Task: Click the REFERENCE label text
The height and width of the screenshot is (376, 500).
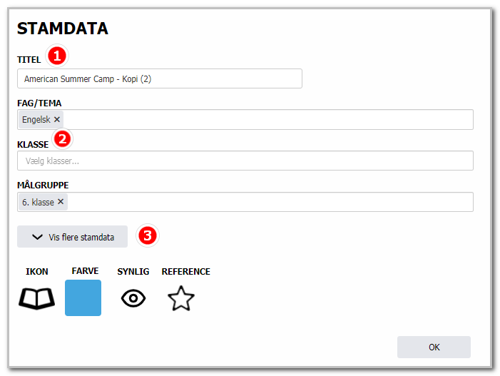Action: point(186,271)
